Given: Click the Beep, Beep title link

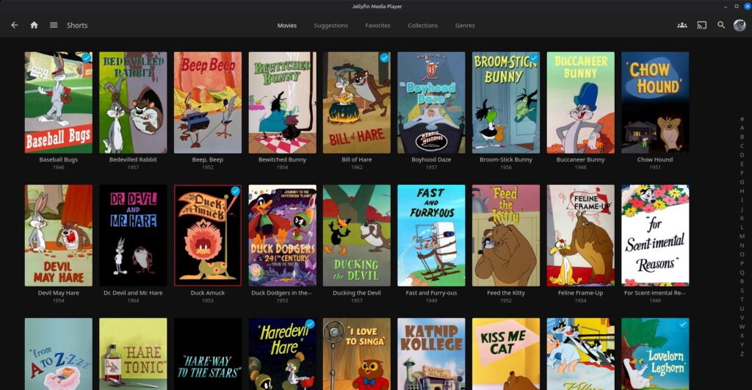Looking at the screenshot, I should (208, 159).
